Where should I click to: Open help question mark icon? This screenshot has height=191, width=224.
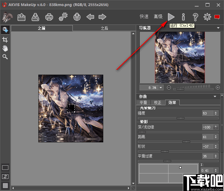click(x=195, y=17)
